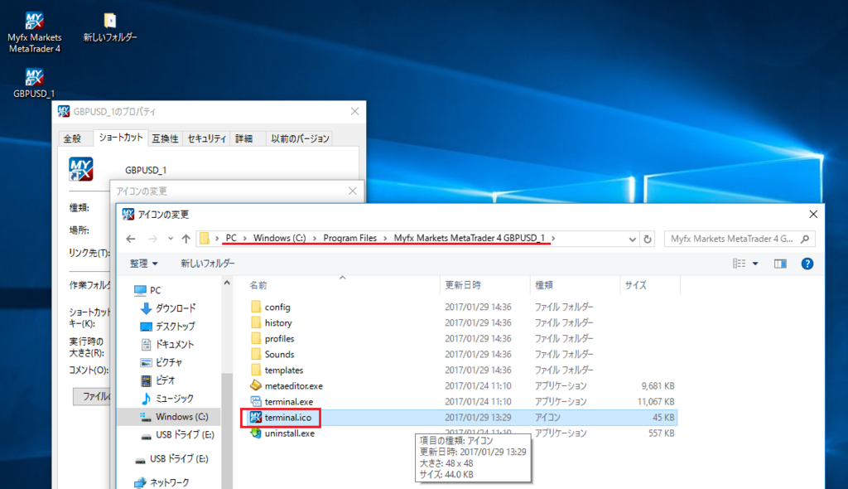Click the forward arrow in the file dialog
The width and height of the screenshot is (848, 489).
[x=153, y=239]
